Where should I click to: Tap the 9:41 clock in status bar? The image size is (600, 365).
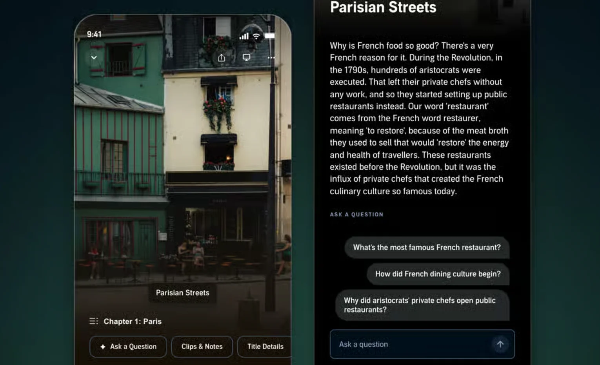[94, 35]
